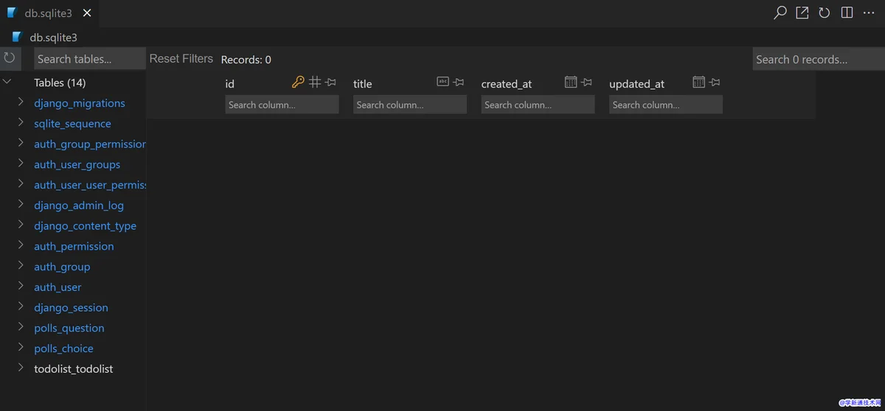
Task: Open database in separate window icon
Action: click(x=802, y=13)
